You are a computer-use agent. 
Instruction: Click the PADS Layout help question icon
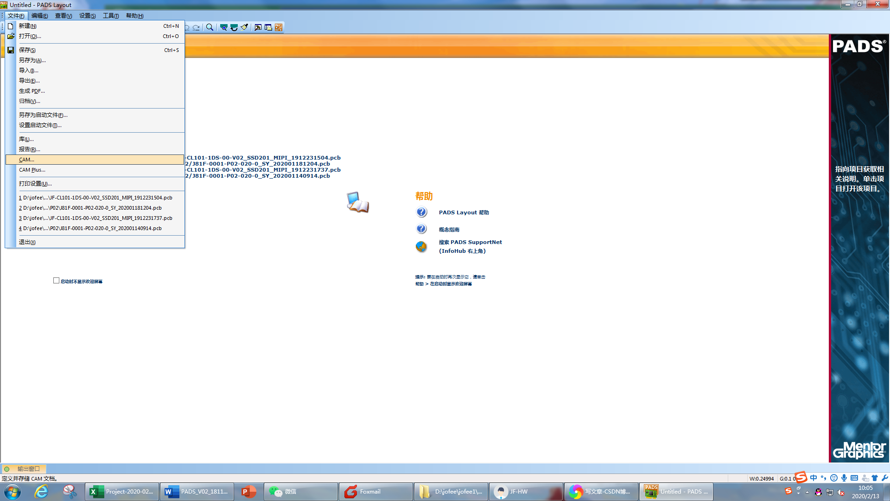(421, 212)
